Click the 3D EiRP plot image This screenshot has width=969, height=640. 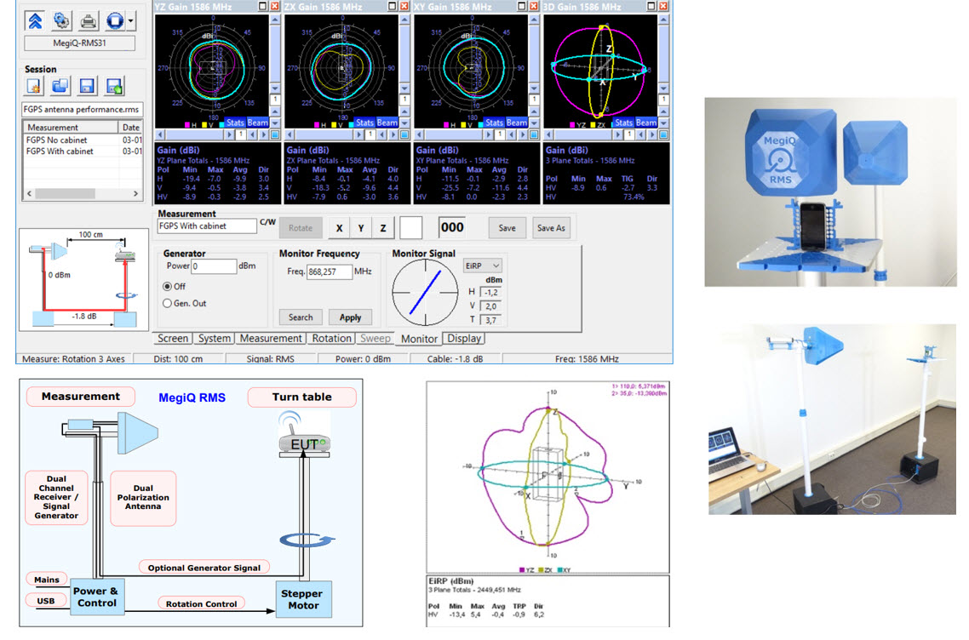548,477
